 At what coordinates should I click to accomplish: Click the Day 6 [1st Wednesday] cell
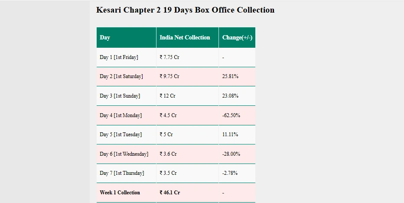coord(126,154)
